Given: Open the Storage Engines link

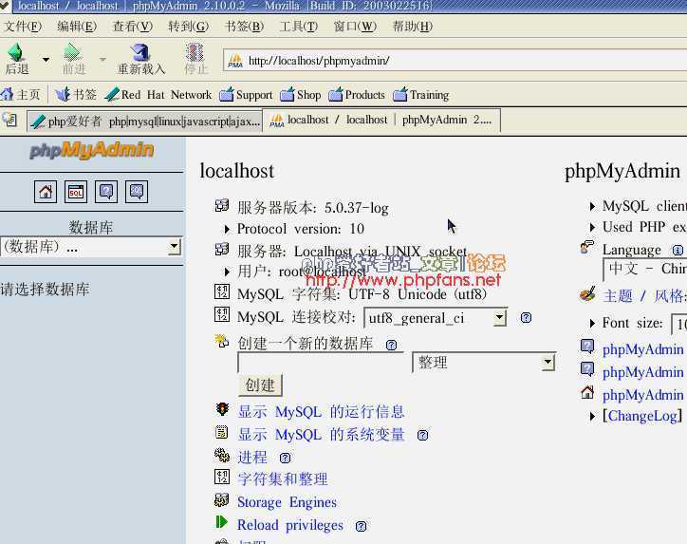Looking at the screenshot, I should click(x=287, y=502).
